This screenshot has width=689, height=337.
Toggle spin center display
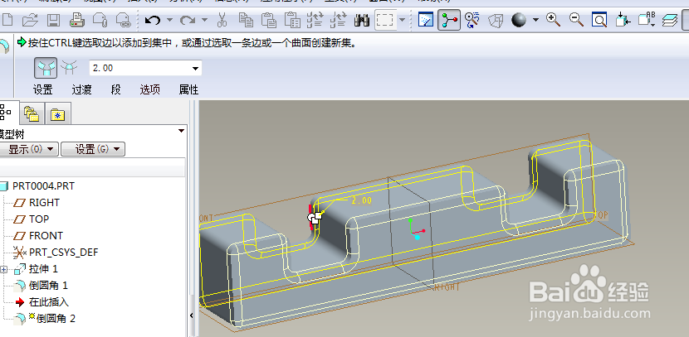pyautogui.click(x=449, y=20)
